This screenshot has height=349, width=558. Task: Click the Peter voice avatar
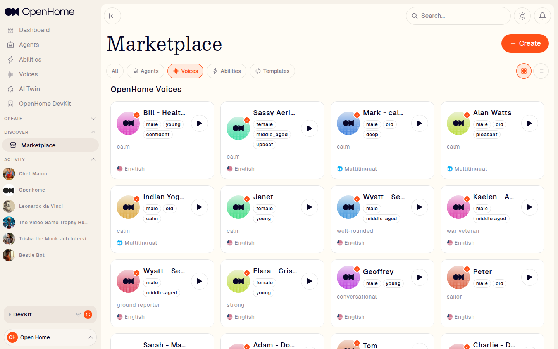(458, 277)
